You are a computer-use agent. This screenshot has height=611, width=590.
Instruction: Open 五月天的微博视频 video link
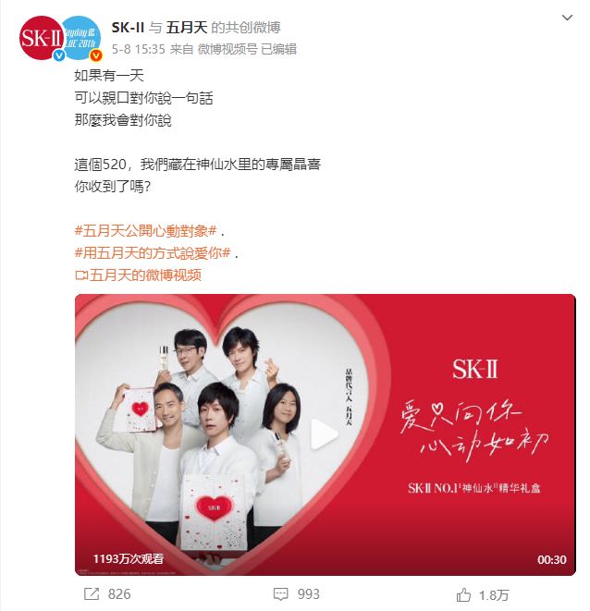point(145,275)
